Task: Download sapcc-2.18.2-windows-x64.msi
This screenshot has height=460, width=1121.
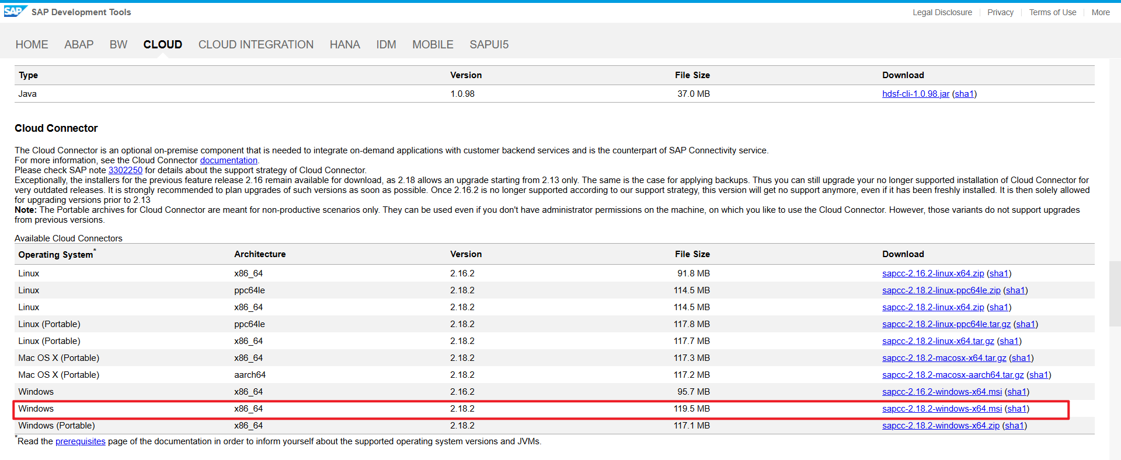Action: tap(942, 409)
